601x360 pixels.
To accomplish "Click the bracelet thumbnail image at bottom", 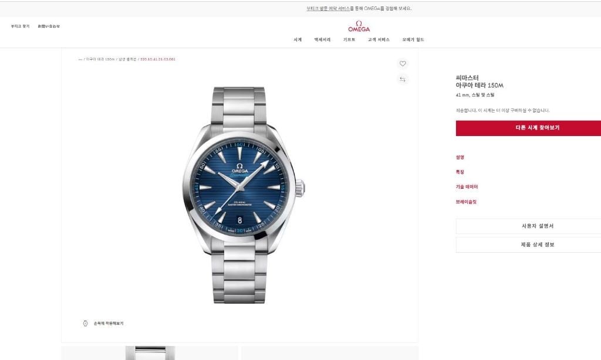I will point(150,353).
